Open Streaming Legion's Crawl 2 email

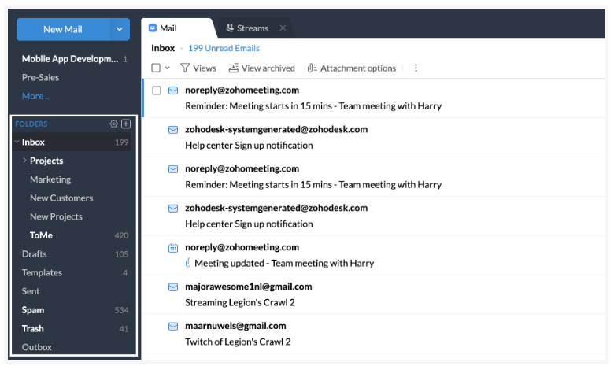coord(240,302)
